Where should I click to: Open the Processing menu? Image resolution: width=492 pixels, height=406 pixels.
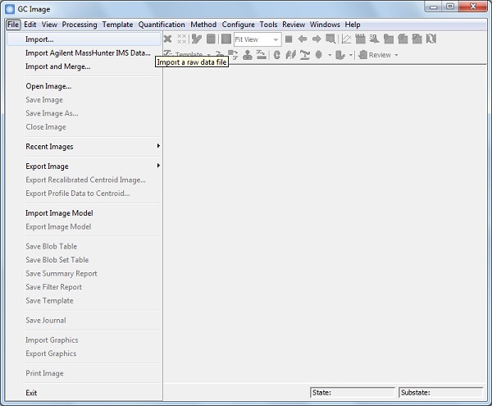click(80, 25)
